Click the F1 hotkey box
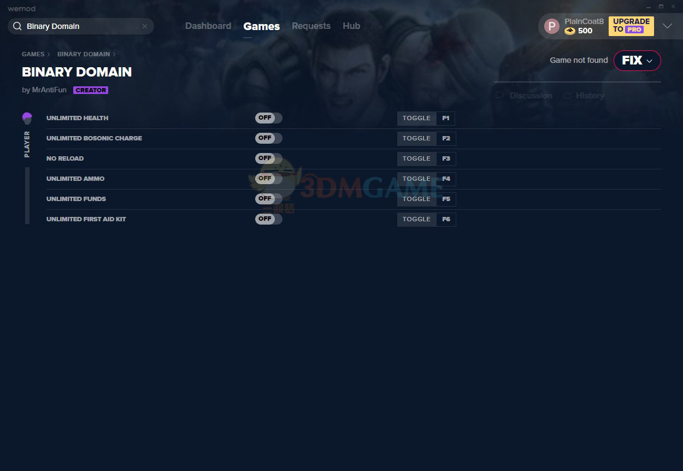683x471 pixels. [446, 119]
